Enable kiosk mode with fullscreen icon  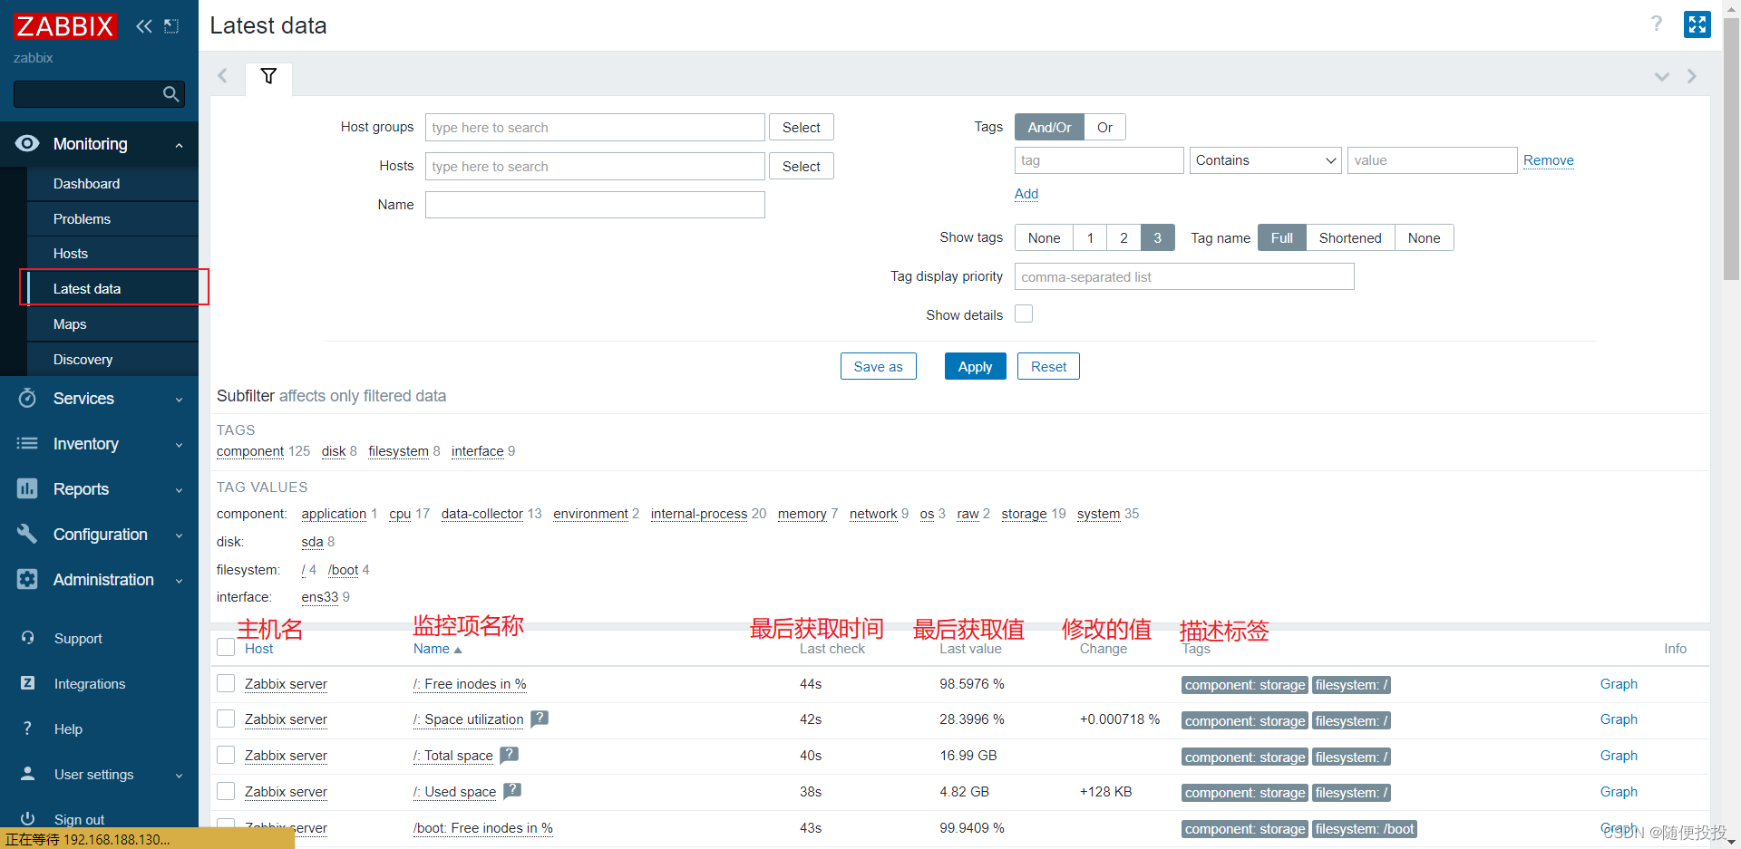[1697, 24]
